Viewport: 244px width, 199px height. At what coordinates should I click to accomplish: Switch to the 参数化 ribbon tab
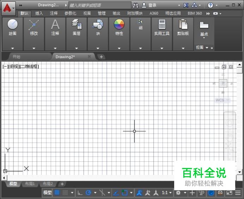click(x=70, y=13)
